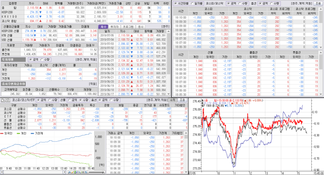Image resolution: width=324 pixels, height=175 pixels.
Task: Click the blue tools icon in chart toolbar
Action: [69, 172]
